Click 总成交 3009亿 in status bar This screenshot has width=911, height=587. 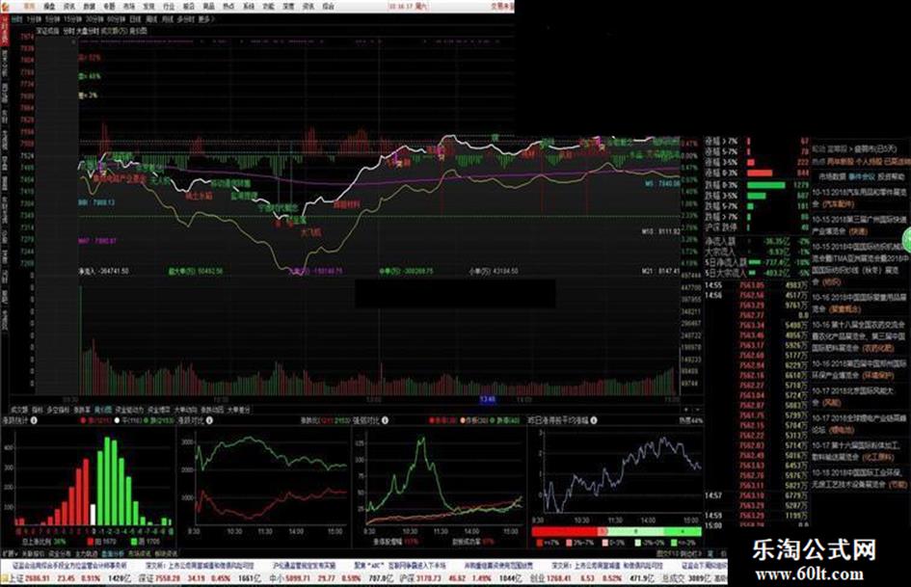(685, 578)
